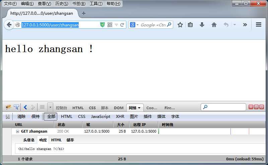Filter requests by XHR type
Viewport: 268px width, 165px height.
[x=120, y=117]
